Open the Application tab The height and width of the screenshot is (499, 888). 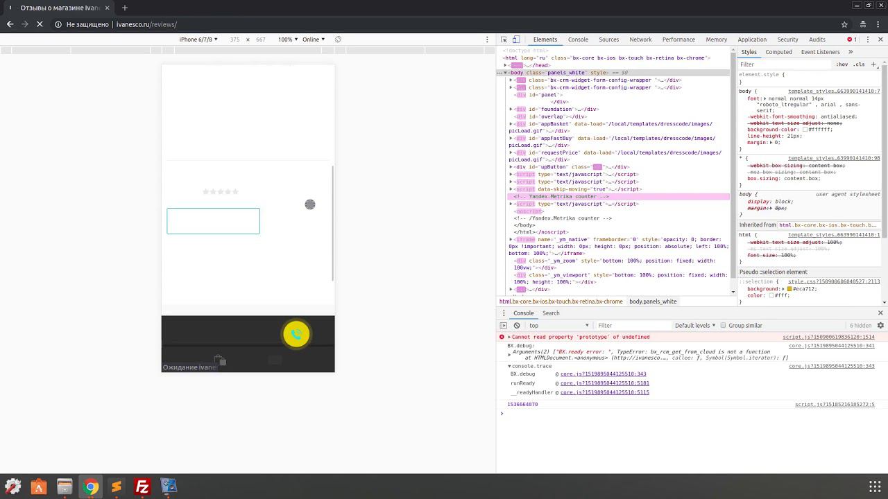click(752, 40)
